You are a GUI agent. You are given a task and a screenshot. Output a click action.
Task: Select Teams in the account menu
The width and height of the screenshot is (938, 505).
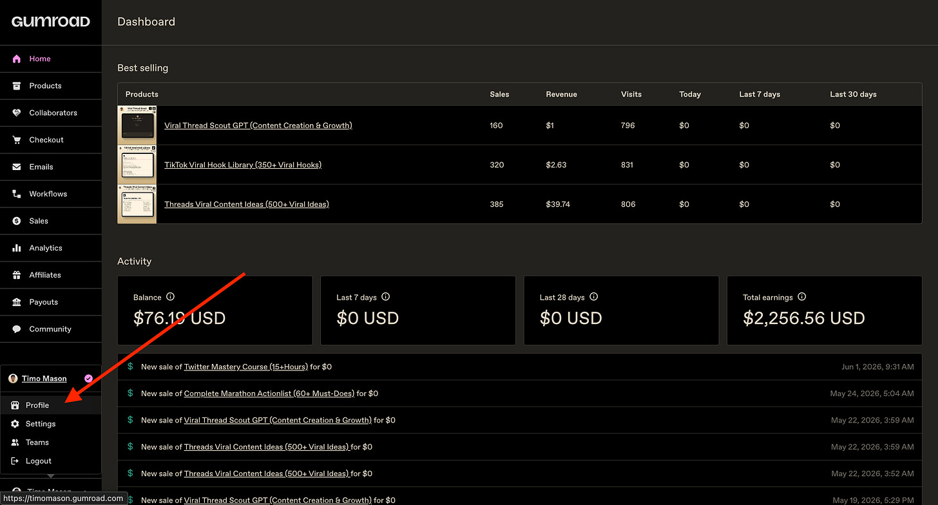(x=51, y=443)
